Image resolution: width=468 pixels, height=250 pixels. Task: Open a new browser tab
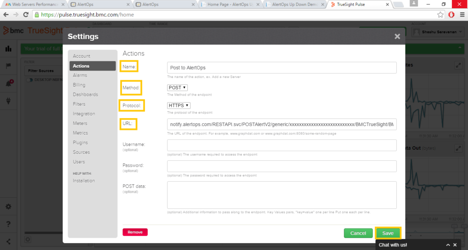tap(399, 5)
